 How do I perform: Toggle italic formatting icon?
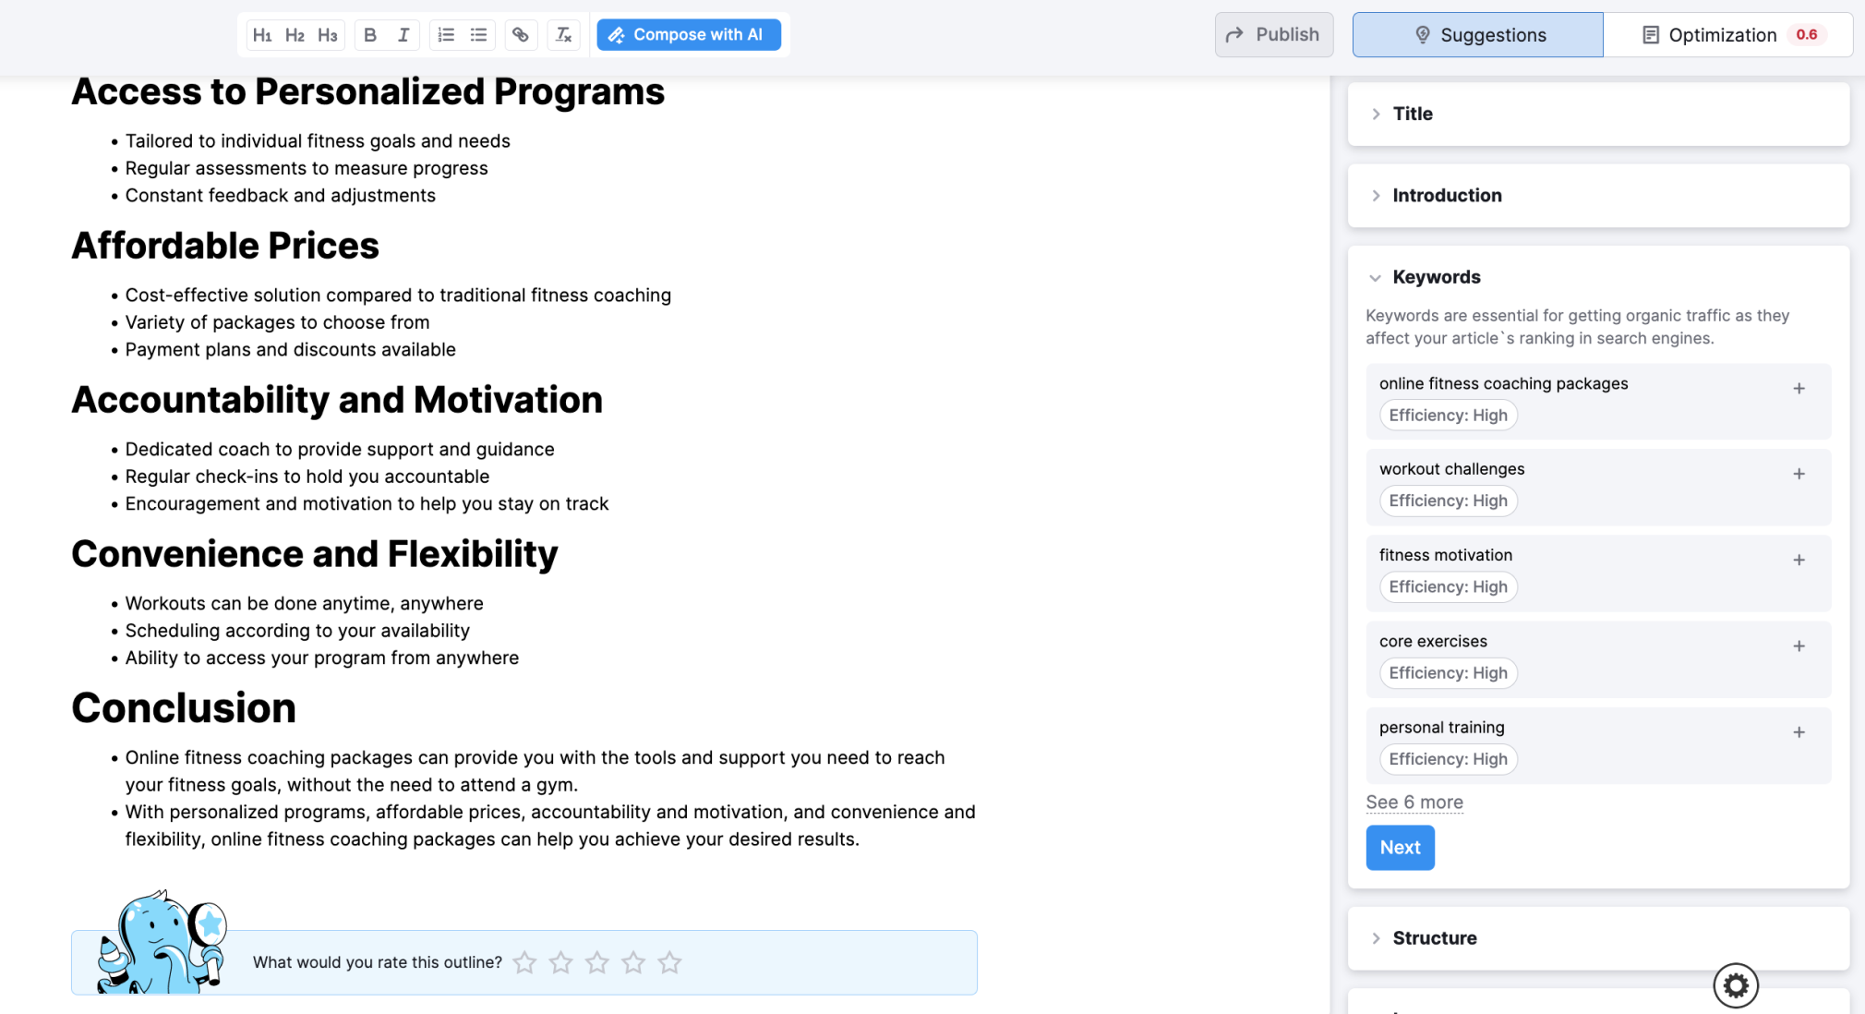click(403, 34)
